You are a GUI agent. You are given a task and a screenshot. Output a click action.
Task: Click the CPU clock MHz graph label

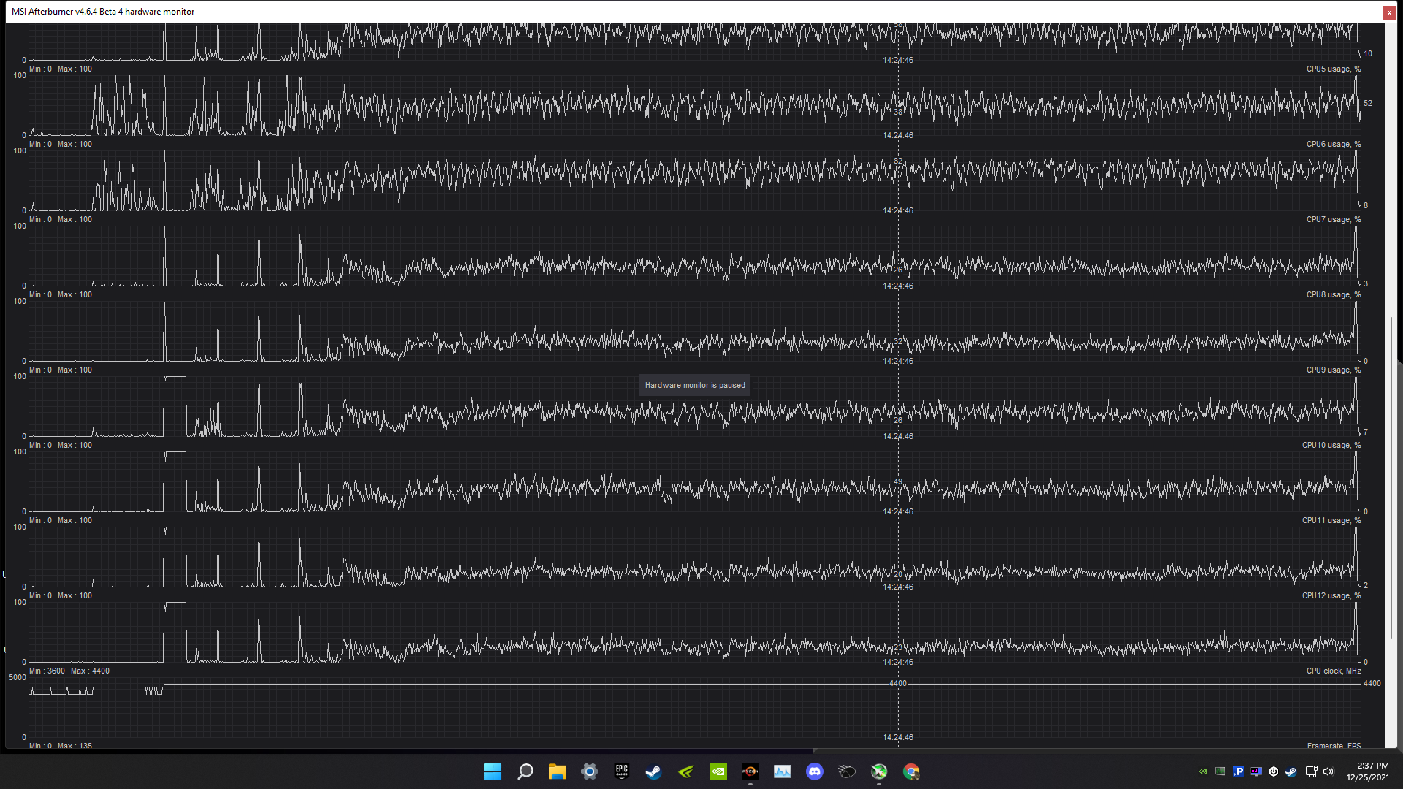pyautogui.click(x=1333, y=671)
